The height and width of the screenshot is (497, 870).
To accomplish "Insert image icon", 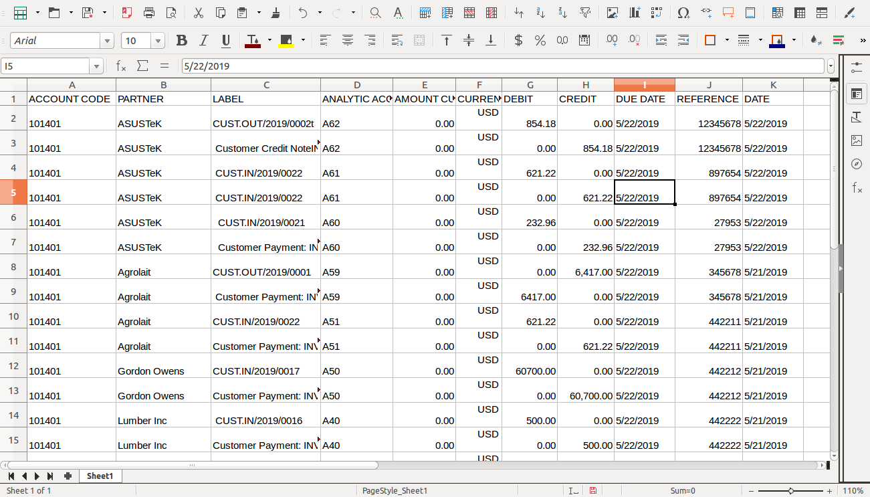I will (x=613, y=13).
